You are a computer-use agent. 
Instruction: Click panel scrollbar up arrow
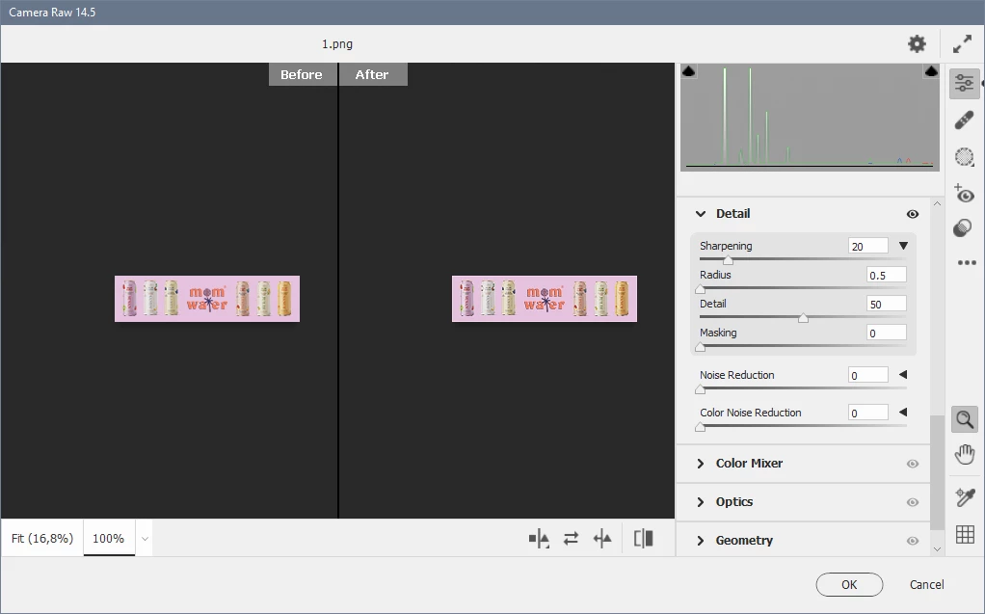(937, 203)
